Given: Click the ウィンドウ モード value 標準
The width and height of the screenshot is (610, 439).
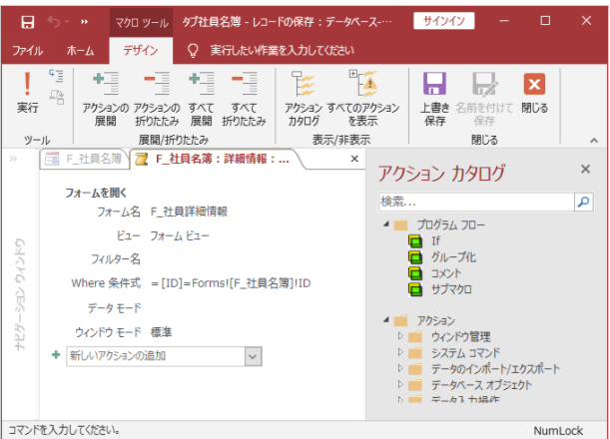Looking at the screenshot, I should point(161,332).
